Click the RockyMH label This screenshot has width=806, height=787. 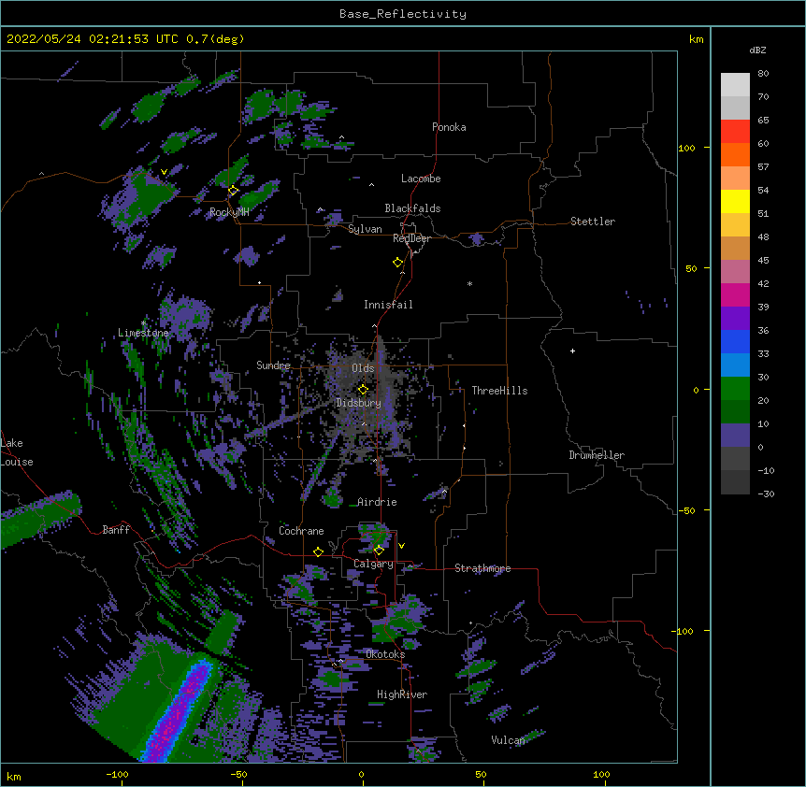[229, 212]
